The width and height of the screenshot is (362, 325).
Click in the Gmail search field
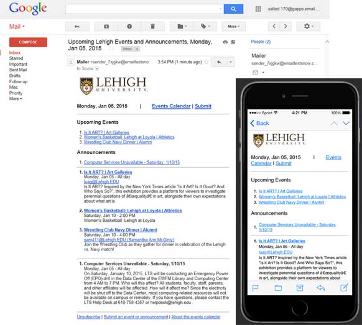pyautogui.click(x=144, y=9)
